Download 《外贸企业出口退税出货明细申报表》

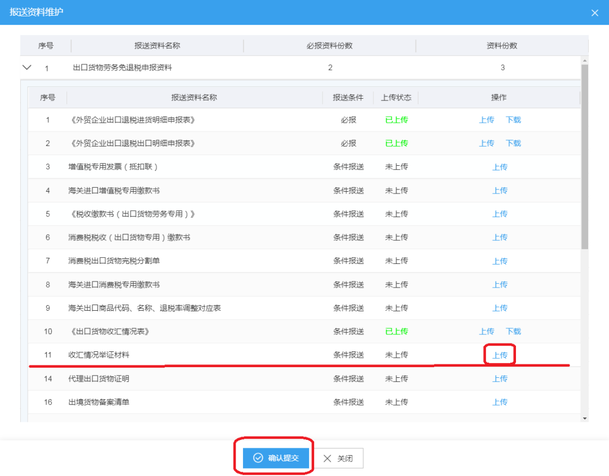point(513,143)
